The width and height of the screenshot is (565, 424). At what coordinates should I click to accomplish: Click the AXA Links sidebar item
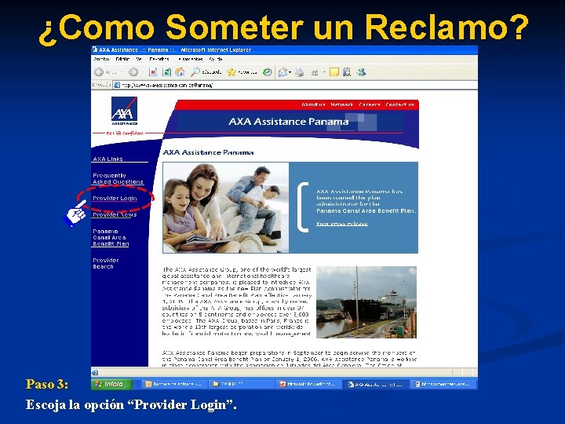pos(108,159)
